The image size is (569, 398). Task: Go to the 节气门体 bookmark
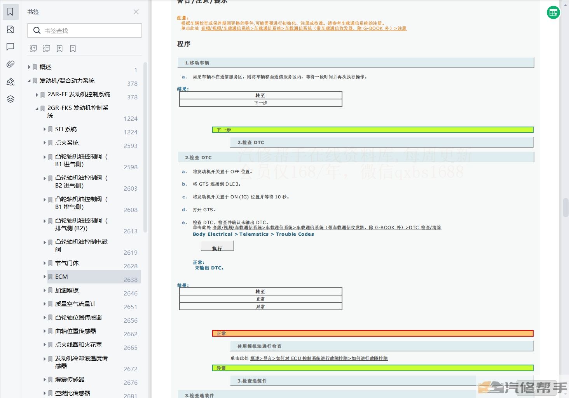pos(67,263)
